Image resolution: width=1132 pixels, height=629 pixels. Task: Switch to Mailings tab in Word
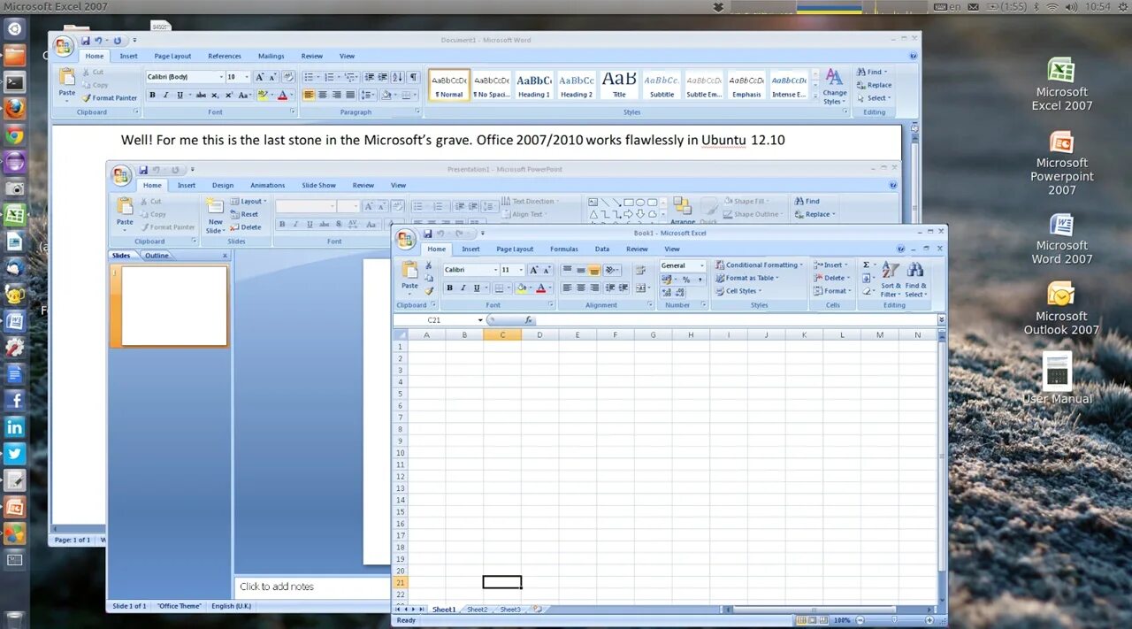[x=272, y=57]
